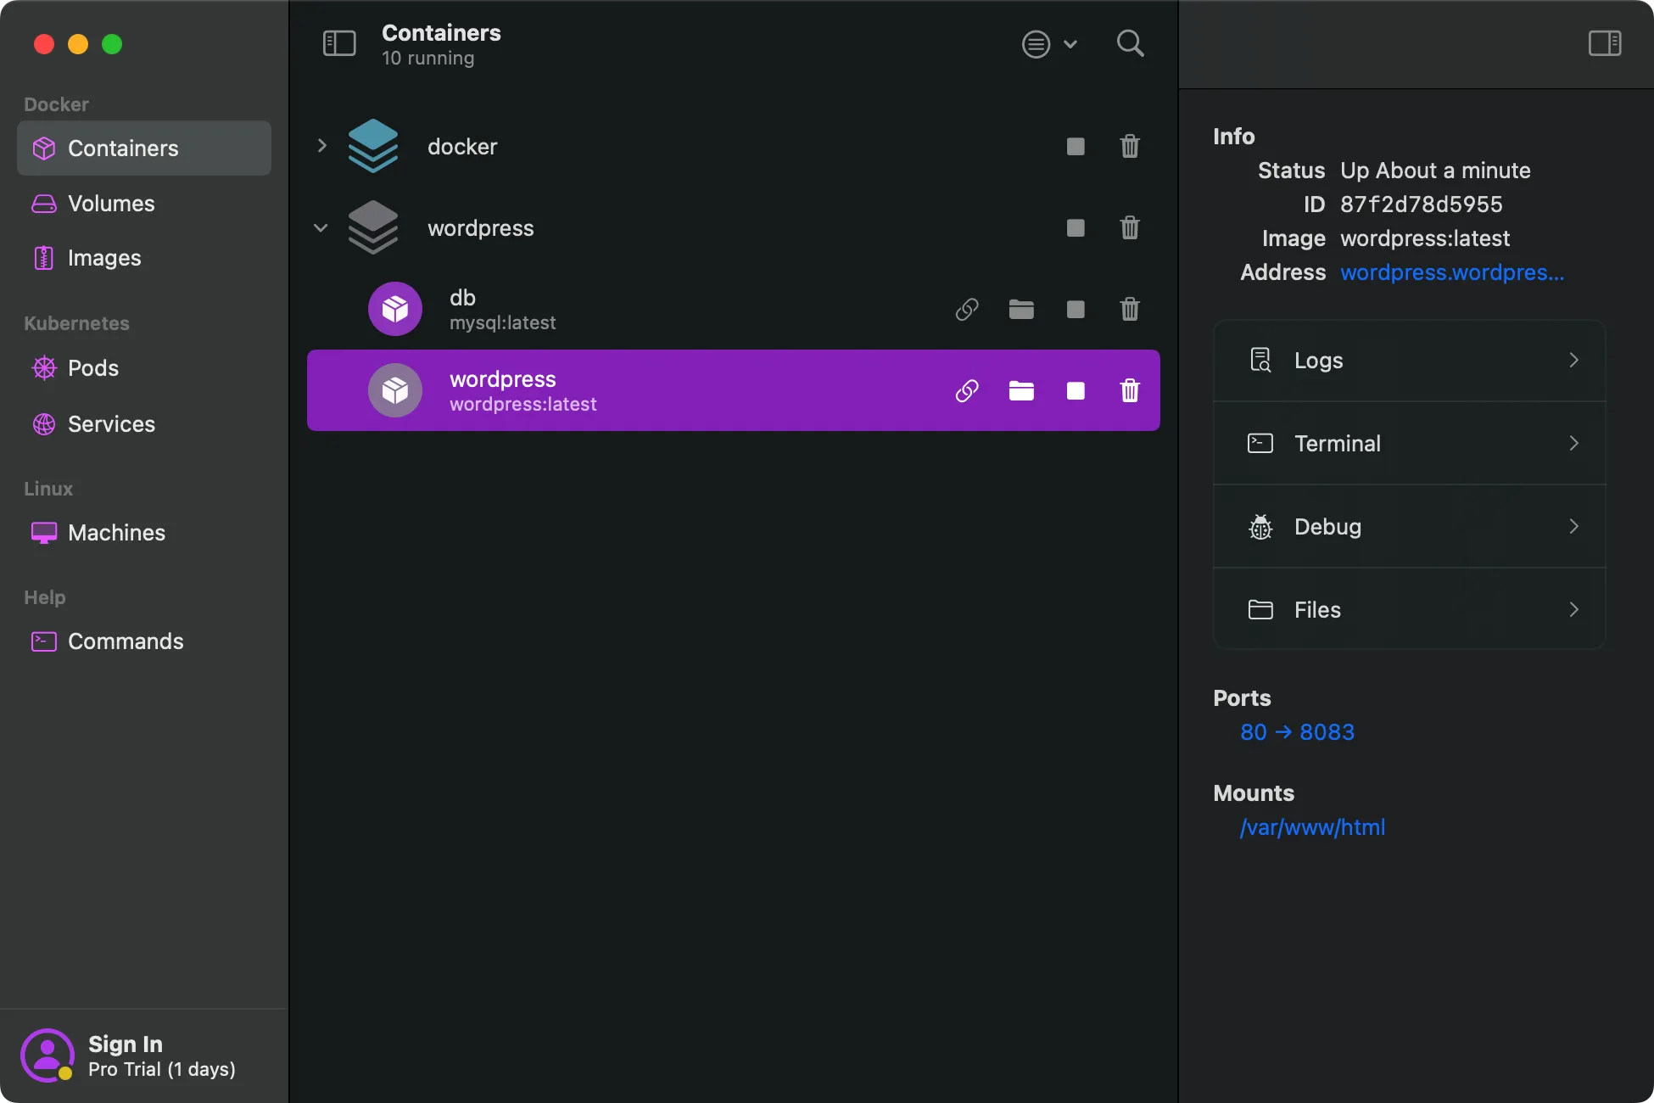Open Containers in the sidebar
1654x1103 pixels.
pyautogui.click(x=144, y=148)
